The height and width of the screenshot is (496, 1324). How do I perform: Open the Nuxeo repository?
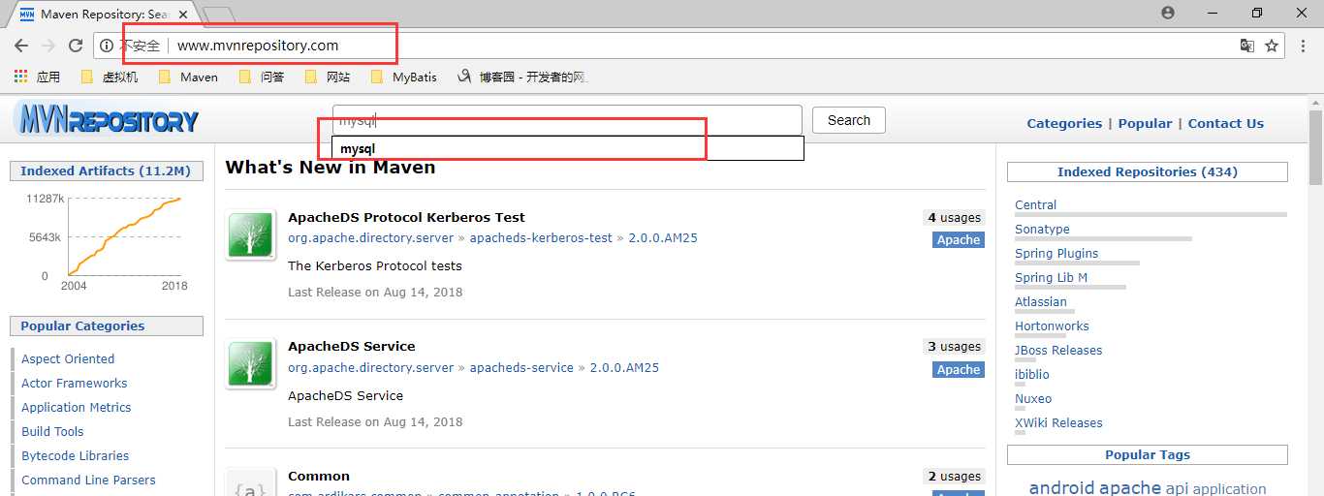pyautogui.click(x=1033, y=398)
